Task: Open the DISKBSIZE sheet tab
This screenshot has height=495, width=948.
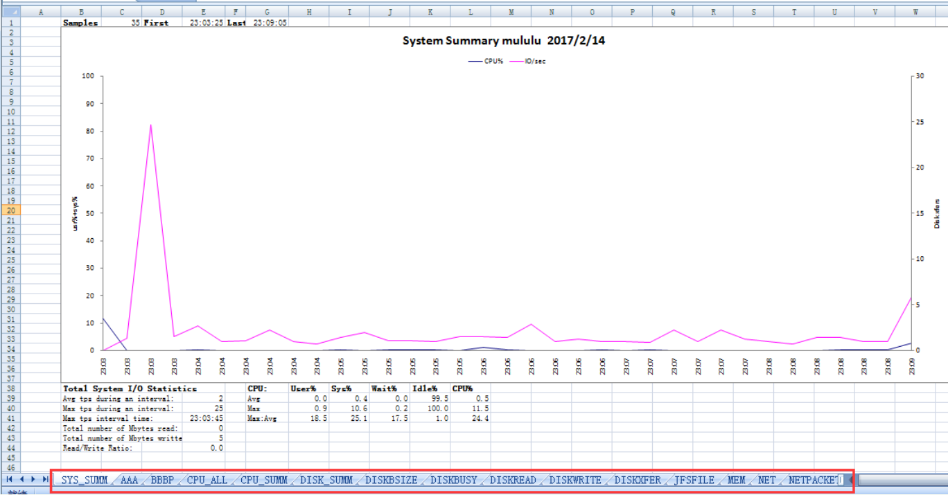Action: (391, 480)
